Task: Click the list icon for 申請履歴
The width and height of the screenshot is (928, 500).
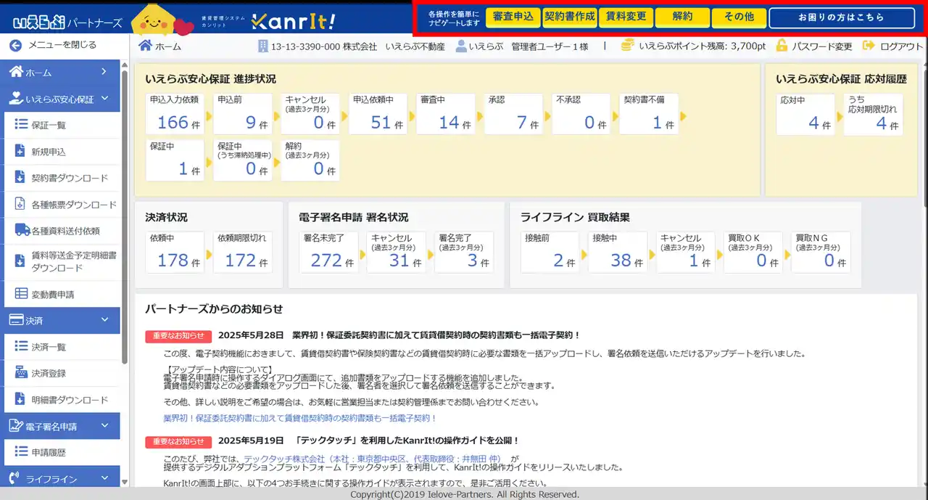Action: 20,452
